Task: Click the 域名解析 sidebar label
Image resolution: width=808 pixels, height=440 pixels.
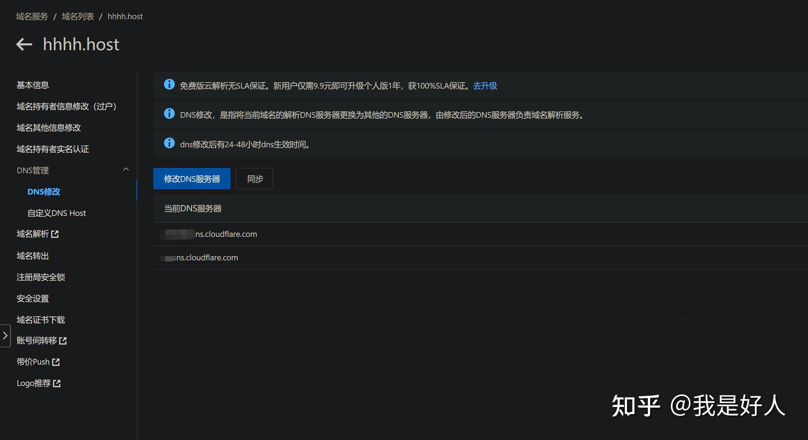Action: pos(33,234)
